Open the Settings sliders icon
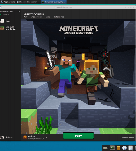 pos(2,137)
